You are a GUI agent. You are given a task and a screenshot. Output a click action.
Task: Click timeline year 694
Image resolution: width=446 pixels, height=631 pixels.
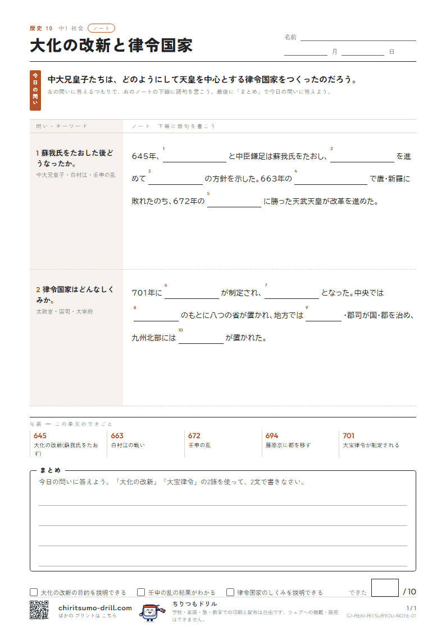(272, 436)
